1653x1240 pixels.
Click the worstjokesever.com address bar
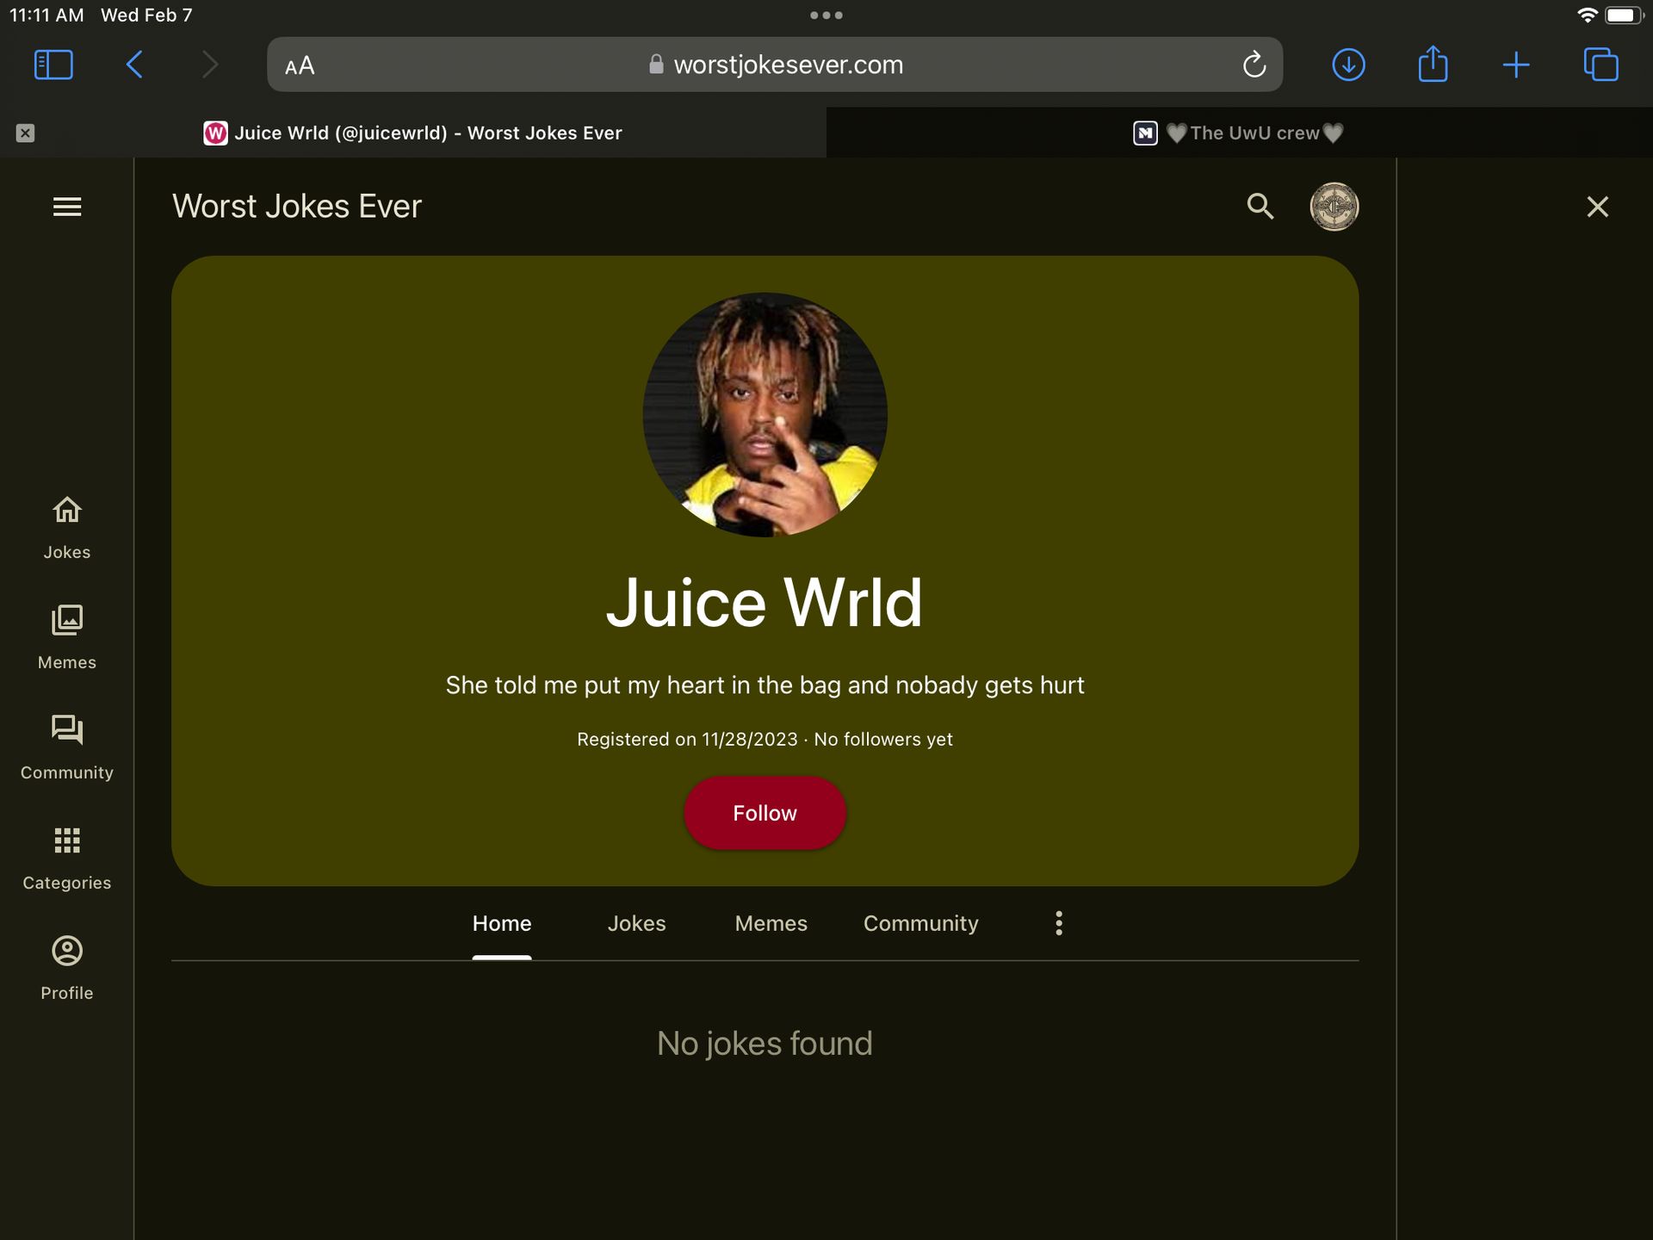pyautogui.click(x=775, y=65)
